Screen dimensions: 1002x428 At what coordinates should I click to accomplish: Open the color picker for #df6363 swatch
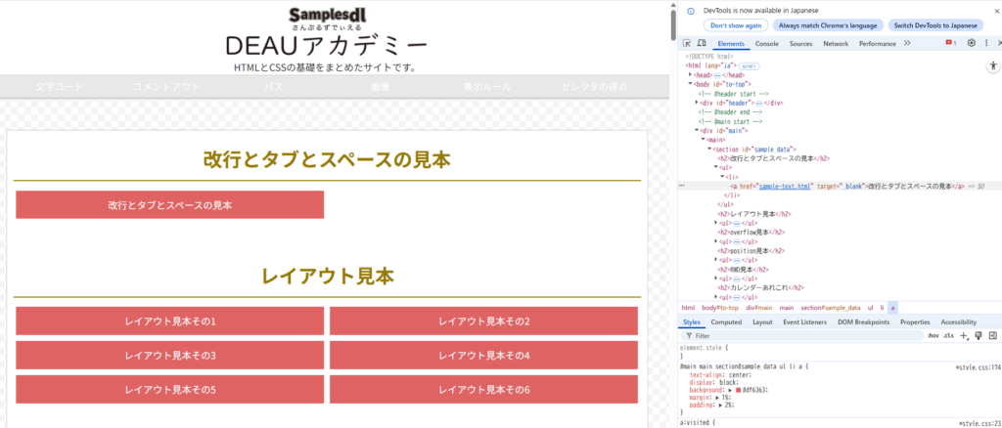click(x=738, y=390)
